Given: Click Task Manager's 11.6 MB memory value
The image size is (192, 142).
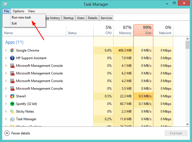Looking at the screenshot, I should pyautogui.click(x=126, y=119).
